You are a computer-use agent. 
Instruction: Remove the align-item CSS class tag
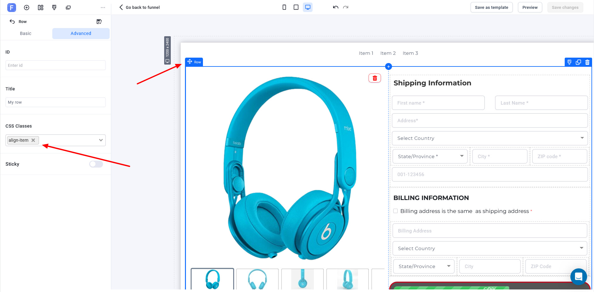coord(33,140)
